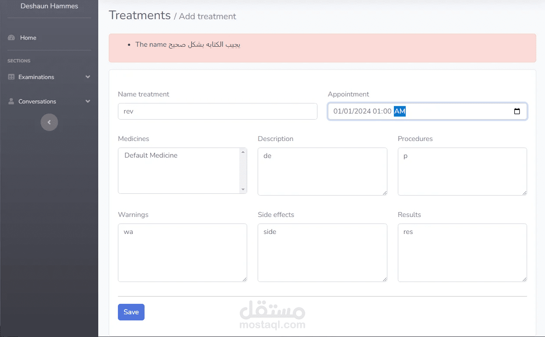Collapse sidebar with round arrow button
Screen dimensions: 545x337
click(x=49, y=122)
